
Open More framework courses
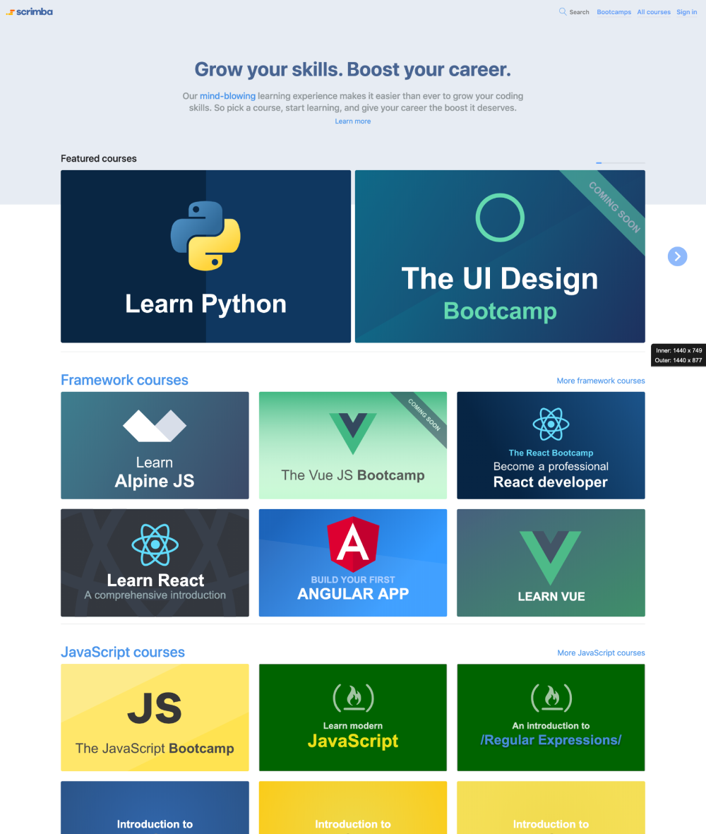[x=601, y=381]
